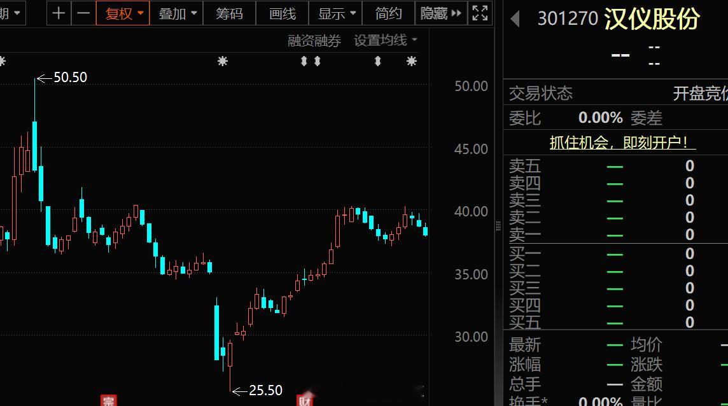Viewport: 728px width, 406px height.
Task: Open the 显示 display dropdown
Action: [335, 13]
